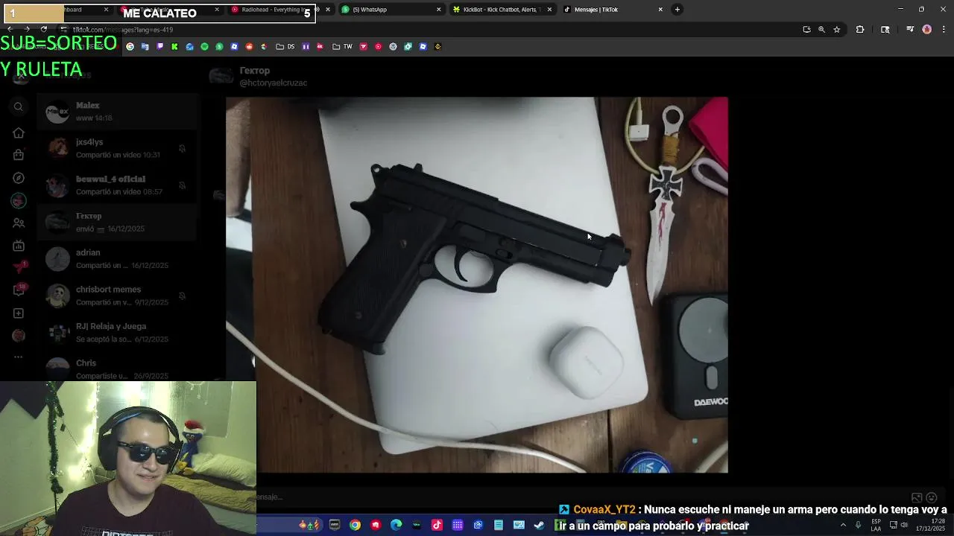This screenshot has width=954, height=536.
Task: Open the adrian conversation
Action: pyautogui.click(x=117, y=259)
